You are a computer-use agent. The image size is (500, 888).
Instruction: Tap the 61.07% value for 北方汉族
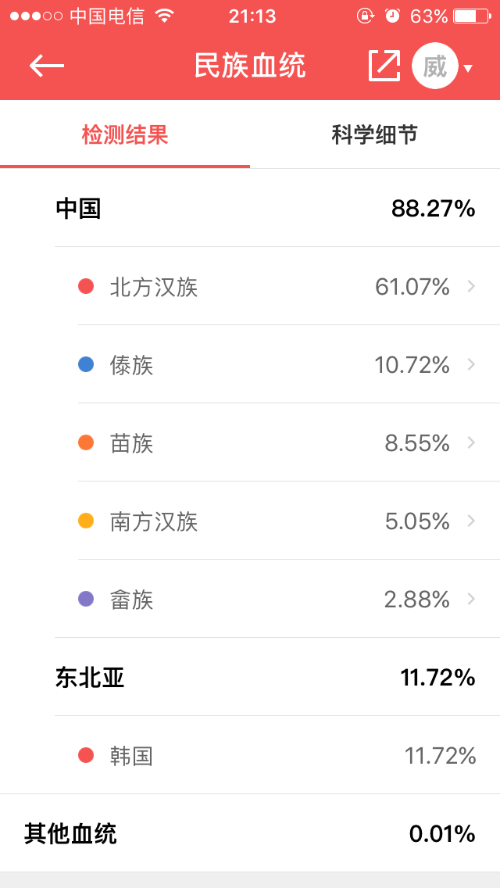412,287
